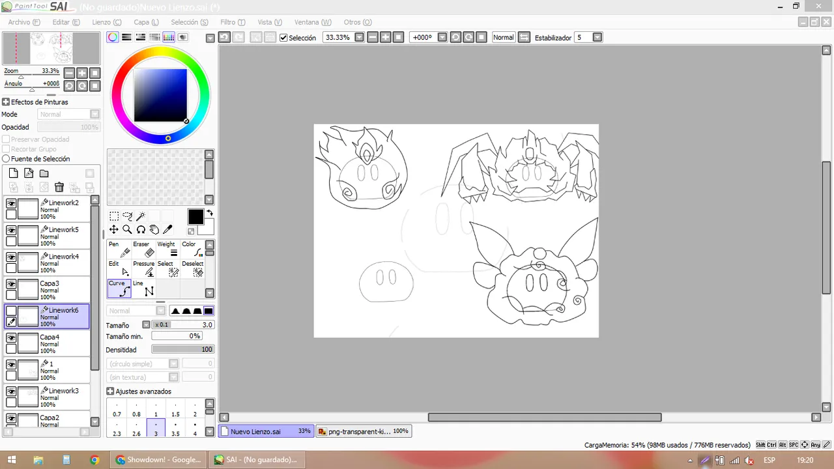Select the Pen linework tool

coord(120,249)
